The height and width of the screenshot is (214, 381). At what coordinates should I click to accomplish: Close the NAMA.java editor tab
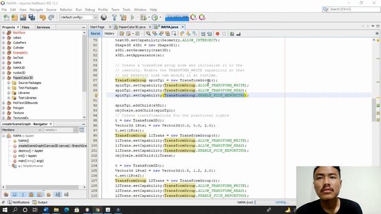tap(183, 27)
